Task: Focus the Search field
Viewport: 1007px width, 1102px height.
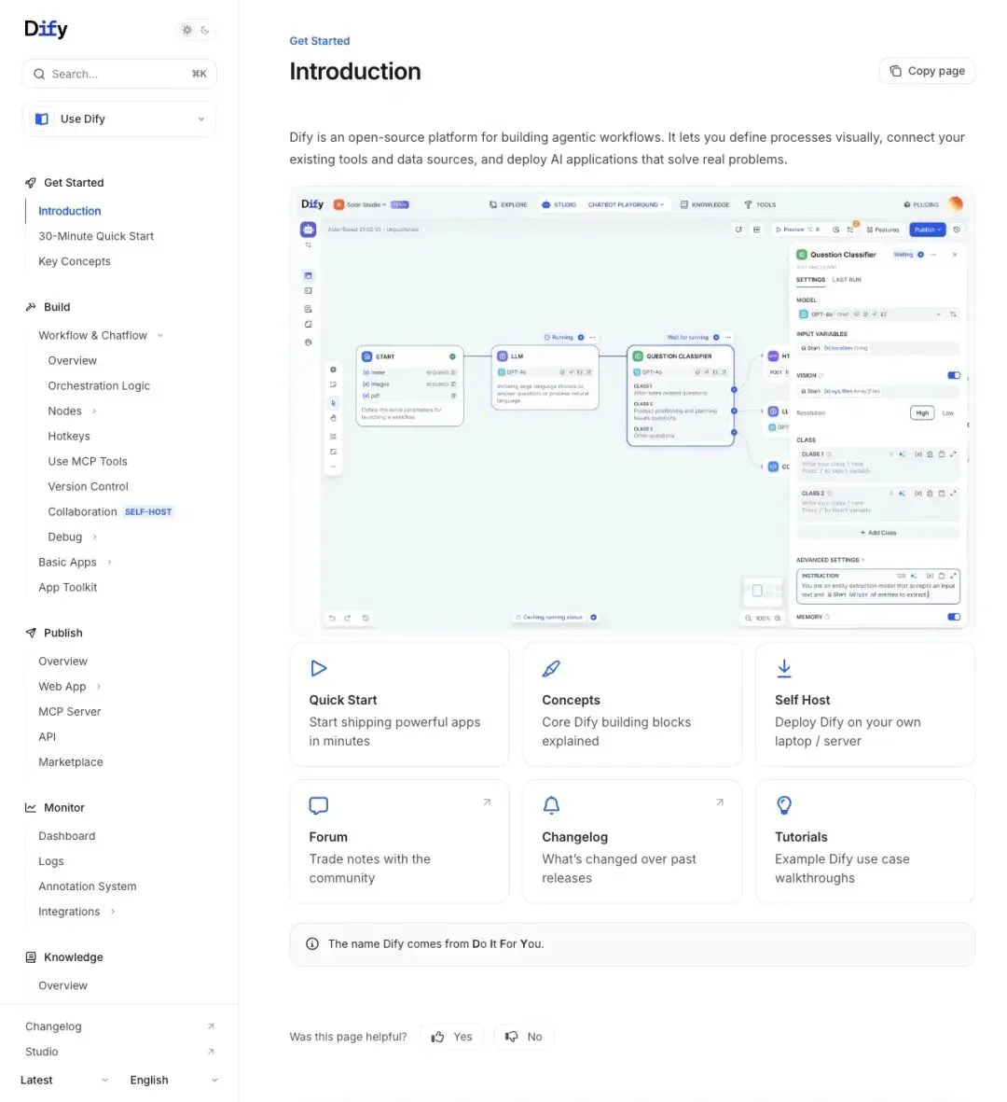Action: pos(119,74)
